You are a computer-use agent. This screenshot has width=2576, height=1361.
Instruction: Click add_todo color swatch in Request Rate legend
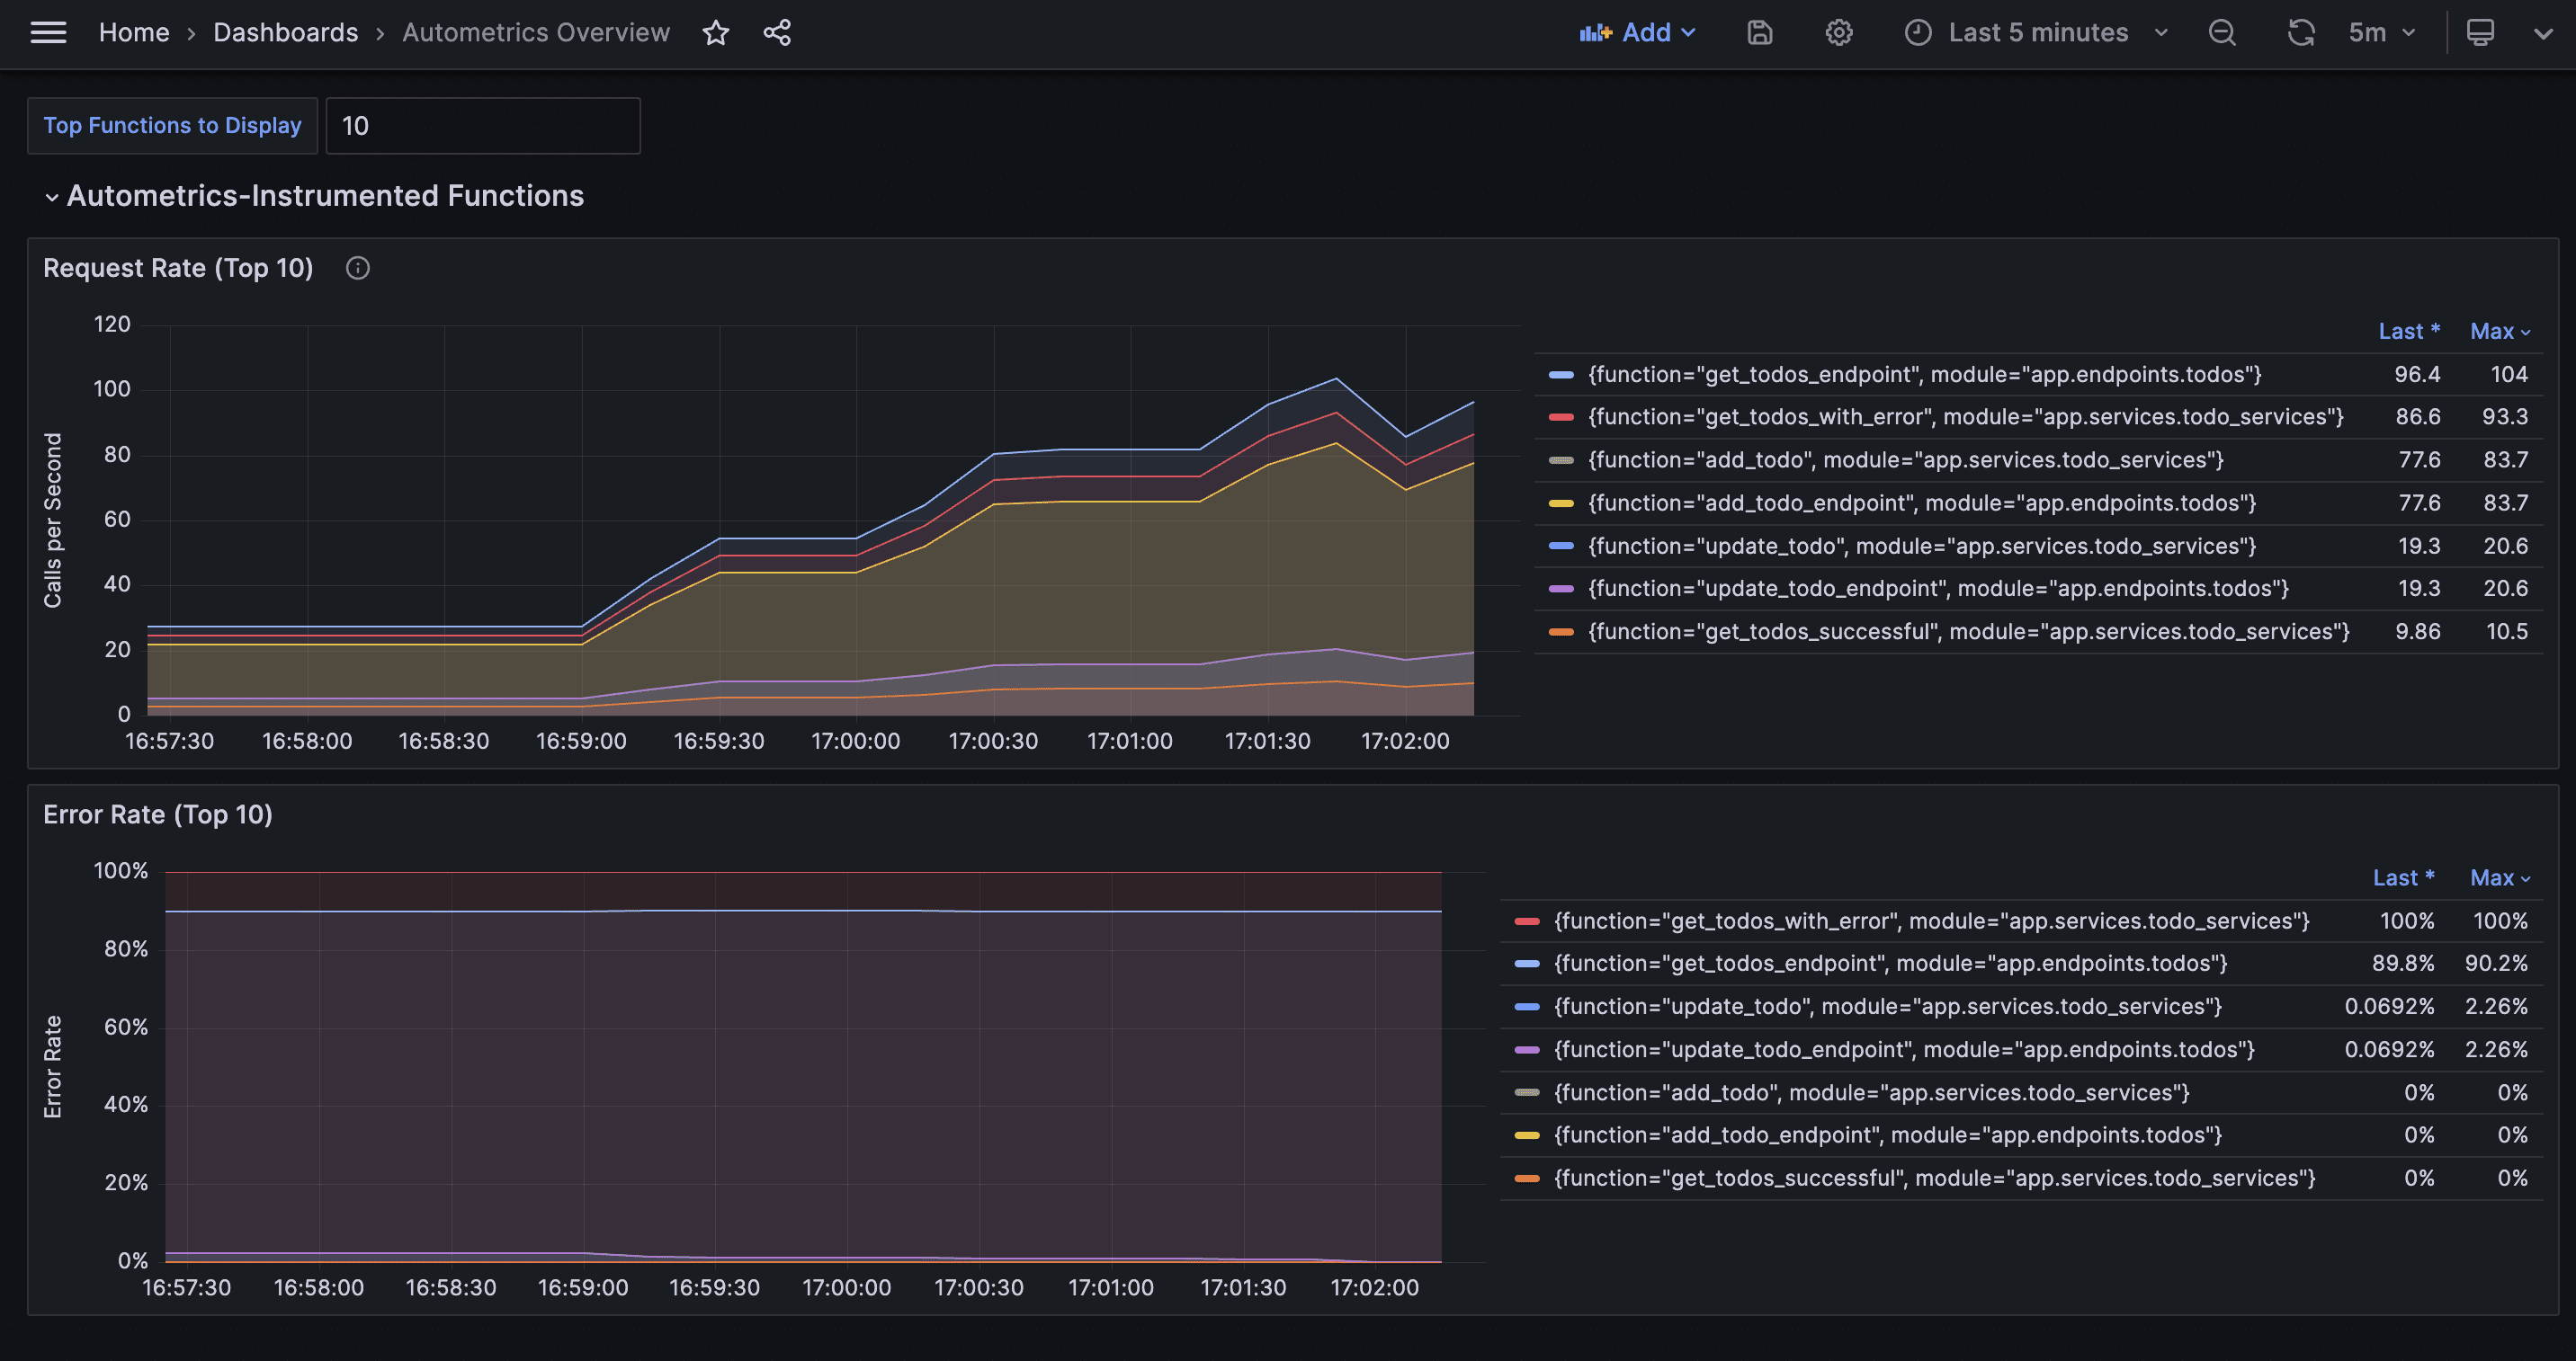point(1561,460)
